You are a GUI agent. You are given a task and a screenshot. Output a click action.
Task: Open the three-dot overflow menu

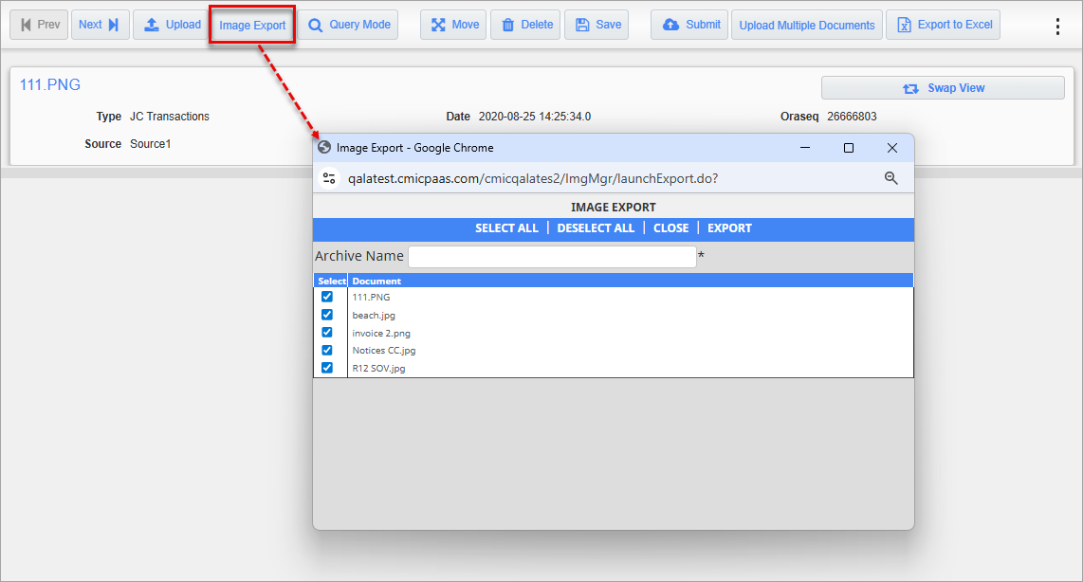1057,25
